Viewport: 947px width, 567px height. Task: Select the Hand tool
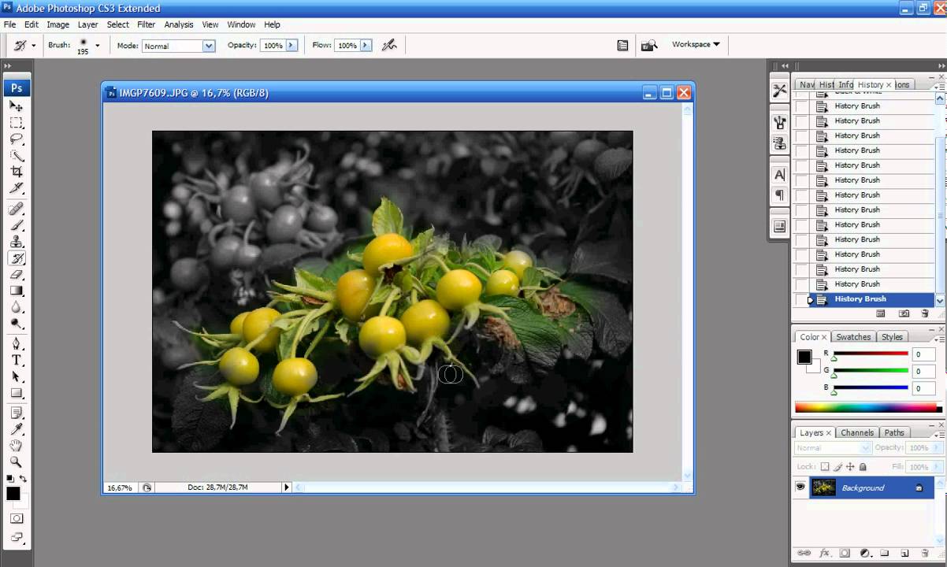pos(16,447)
